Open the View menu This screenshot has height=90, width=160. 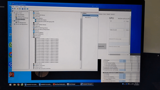[21, 7]
